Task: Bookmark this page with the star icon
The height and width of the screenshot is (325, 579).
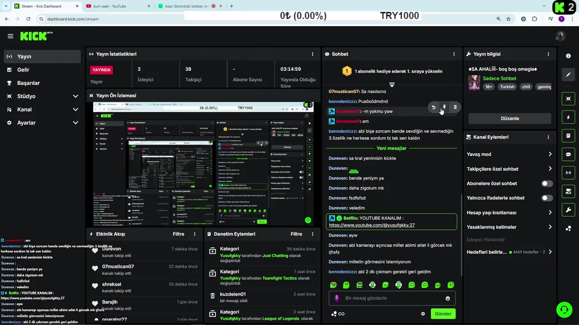Action: 508,19
